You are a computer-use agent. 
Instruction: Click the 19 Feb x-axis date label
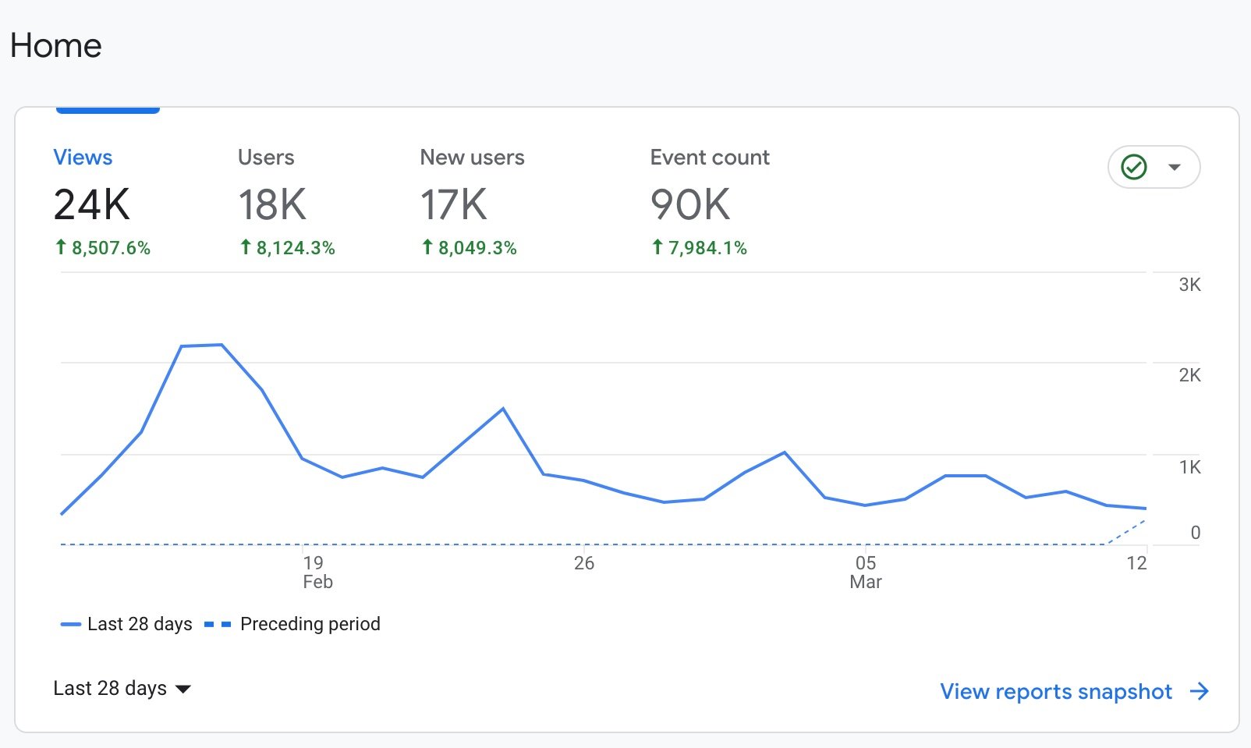click(x=317, y=573)
